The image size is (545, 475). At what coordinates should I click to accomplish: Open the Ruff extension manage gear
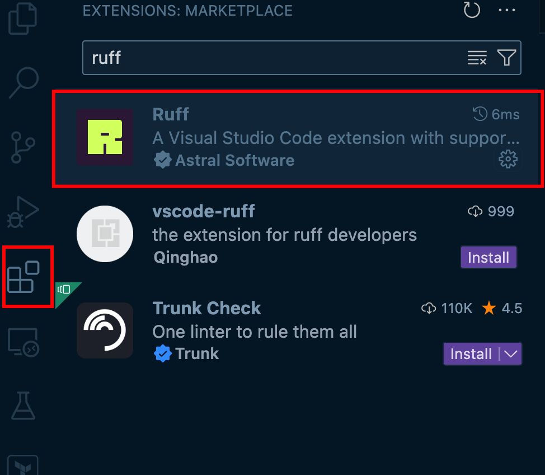(x=508, y=160)
